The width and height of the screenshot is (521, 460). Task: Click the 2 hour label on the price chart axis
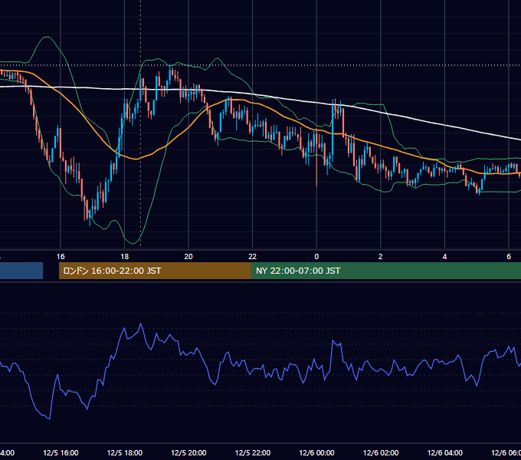(381, 257)
